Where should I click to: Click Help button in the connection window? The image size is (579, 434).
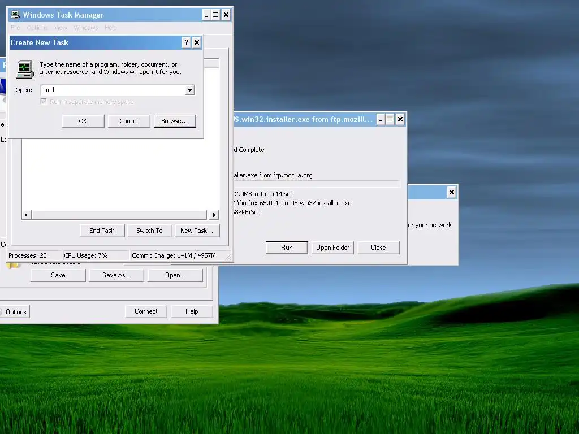(x=192, y=311)
